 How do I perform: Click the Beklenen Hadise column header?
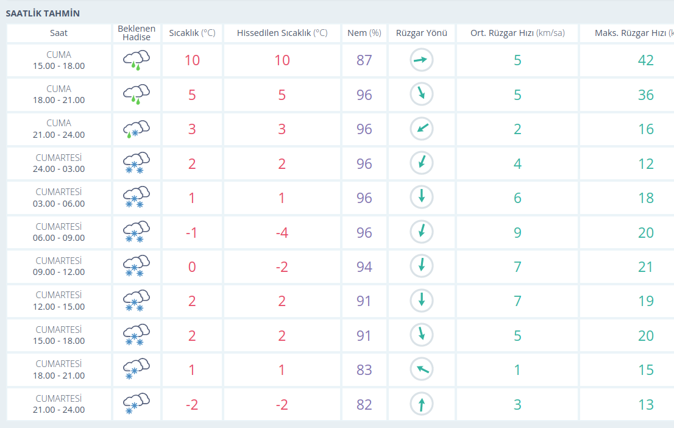click(137, 33)
